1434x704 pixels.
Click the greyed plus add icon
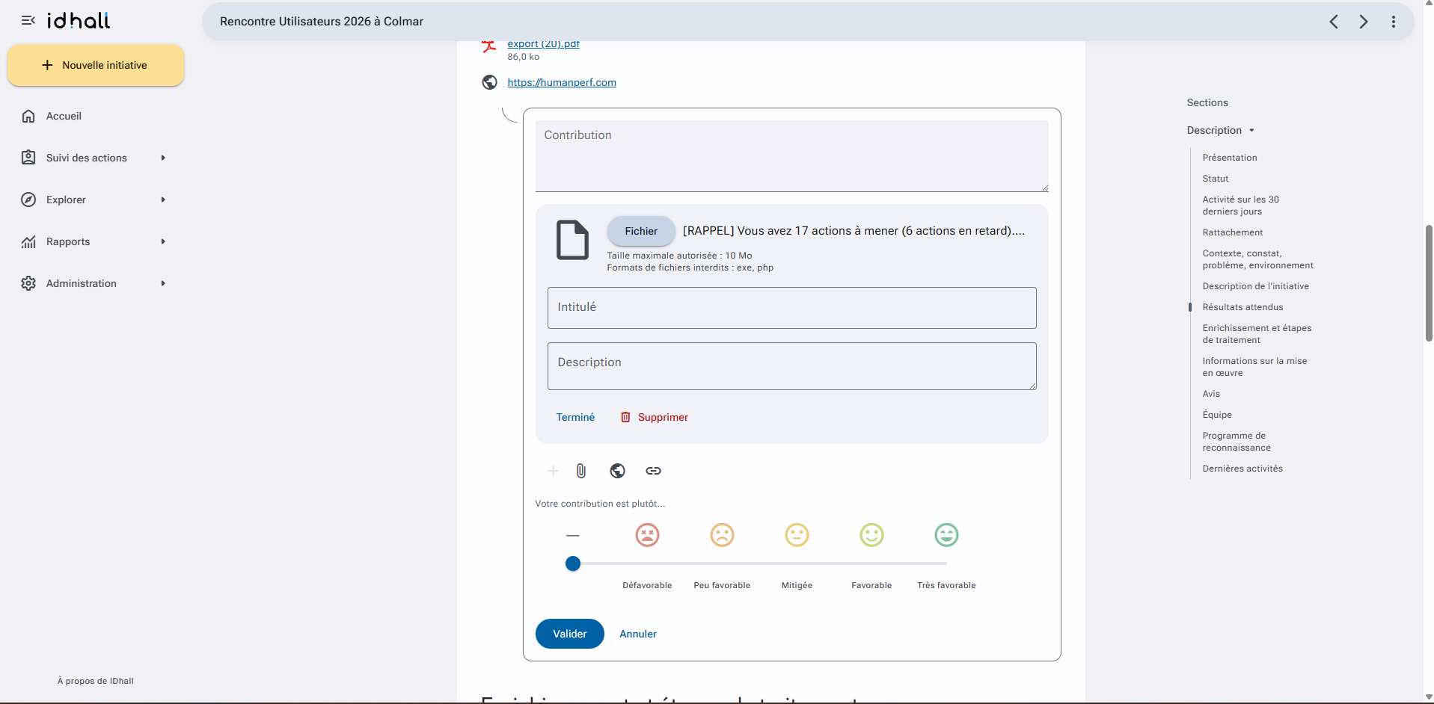553,471
